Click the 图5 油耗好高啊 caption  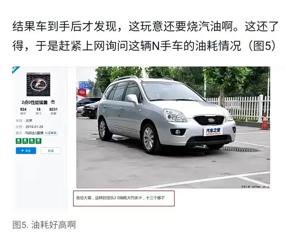pyautogui.click(x=44, y=225)
